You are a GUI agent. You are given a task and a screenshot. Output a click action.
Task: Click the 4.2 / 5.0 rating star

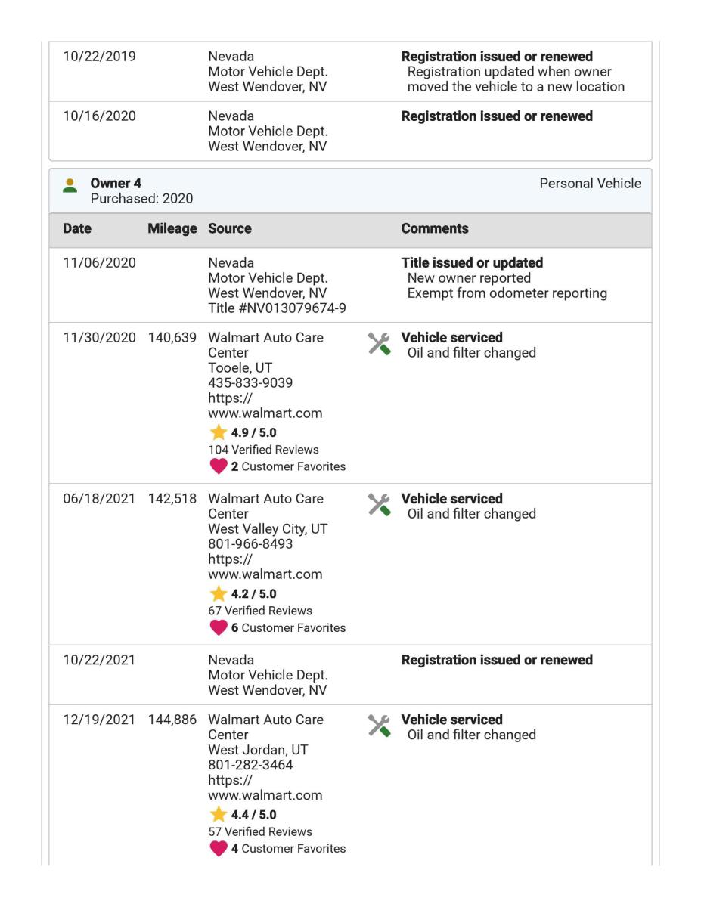218,594
